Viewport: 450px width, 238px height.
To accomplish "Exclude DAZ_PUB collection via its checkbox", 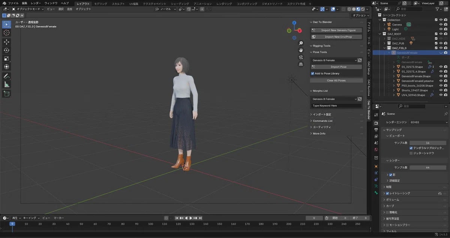I will [436, 43].
